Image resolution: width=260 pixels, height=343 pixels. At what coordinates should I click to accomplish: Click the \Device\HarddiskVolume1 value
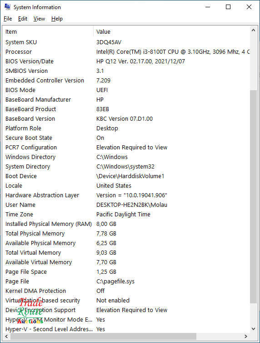pyautogui.click(x=130, y=176)
